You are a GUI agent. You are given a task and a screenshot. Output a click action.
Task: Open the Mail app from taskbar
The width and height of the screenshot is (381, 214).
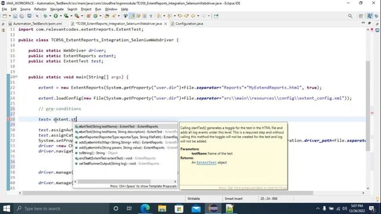(x=196, y=209)
